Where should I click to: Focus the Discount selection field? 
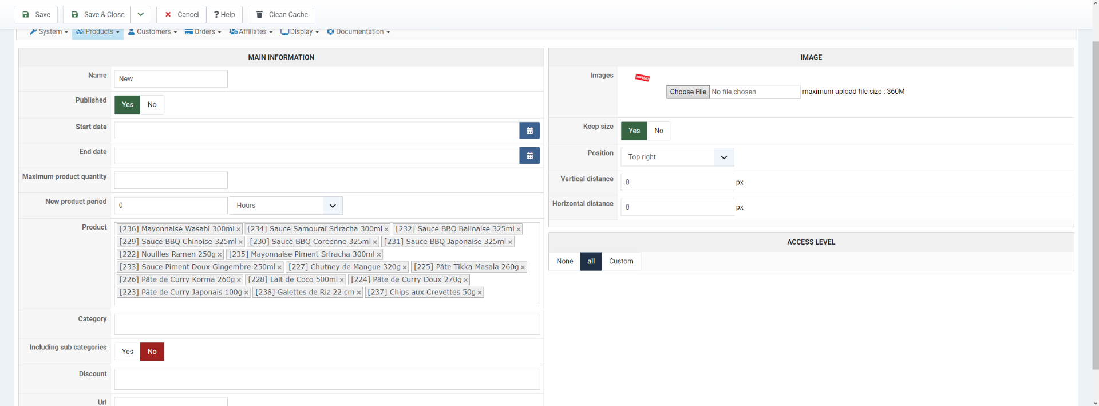[327, 380]
